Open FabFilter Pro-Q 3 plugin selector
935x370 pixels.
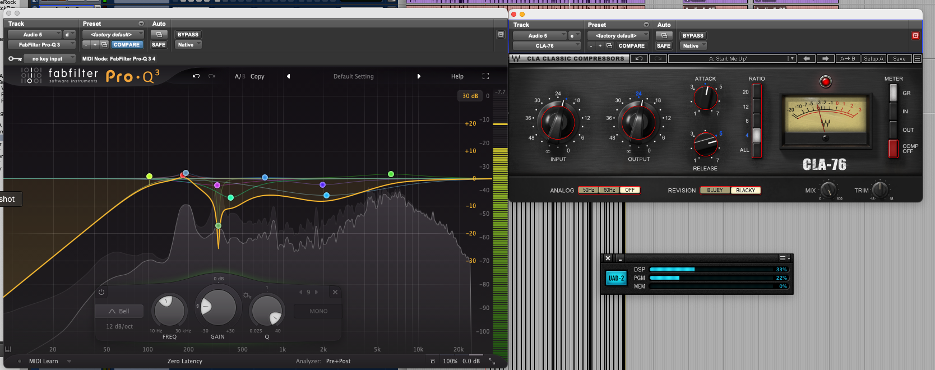point(41,45)
